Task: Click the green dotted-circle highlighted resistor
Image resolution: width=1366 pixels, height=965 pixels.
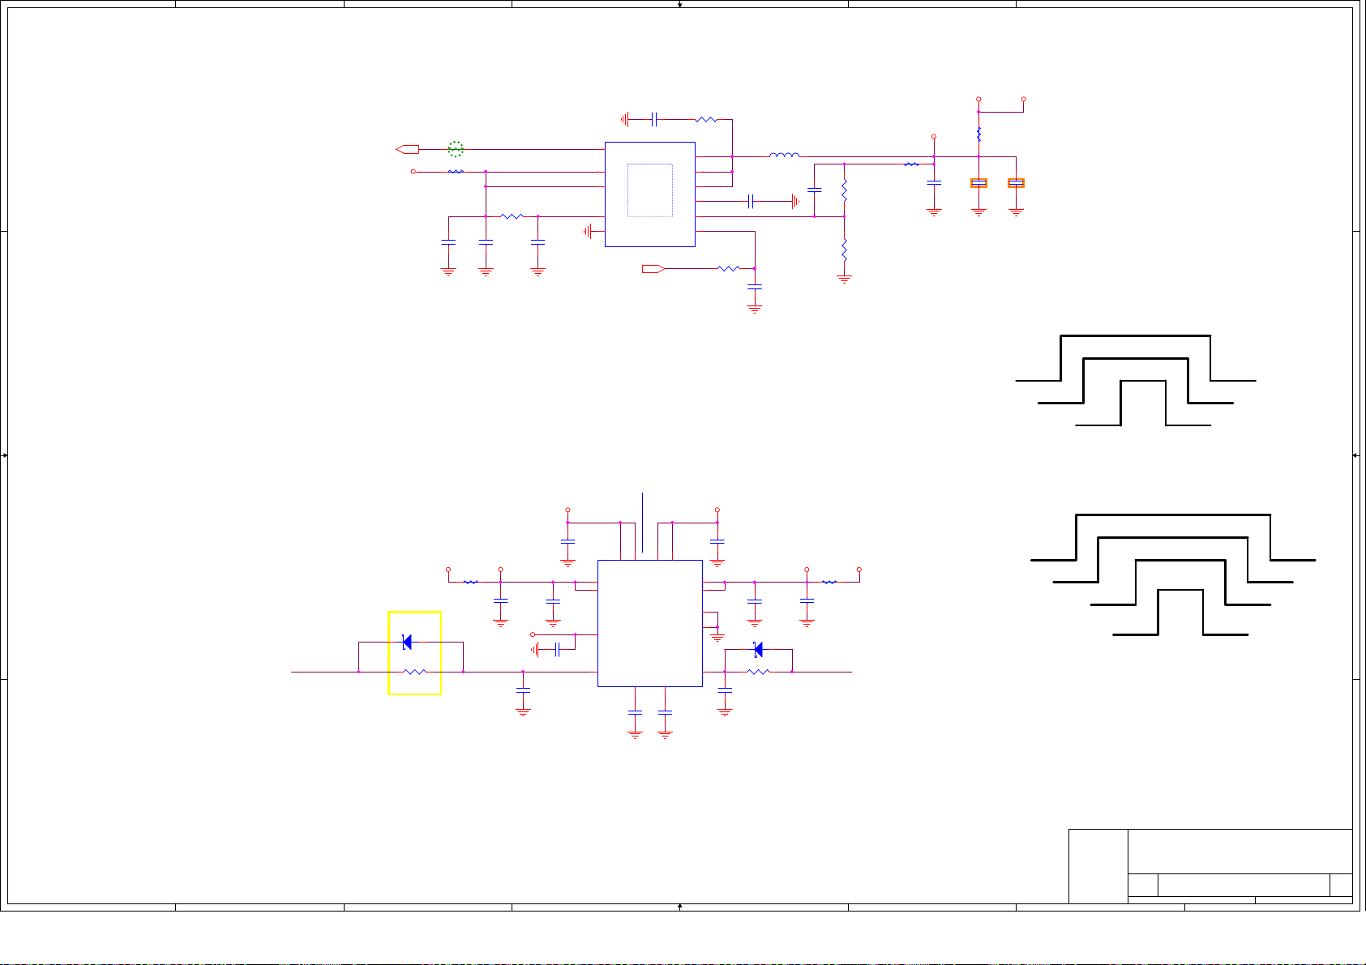Action: pos(456,149)
